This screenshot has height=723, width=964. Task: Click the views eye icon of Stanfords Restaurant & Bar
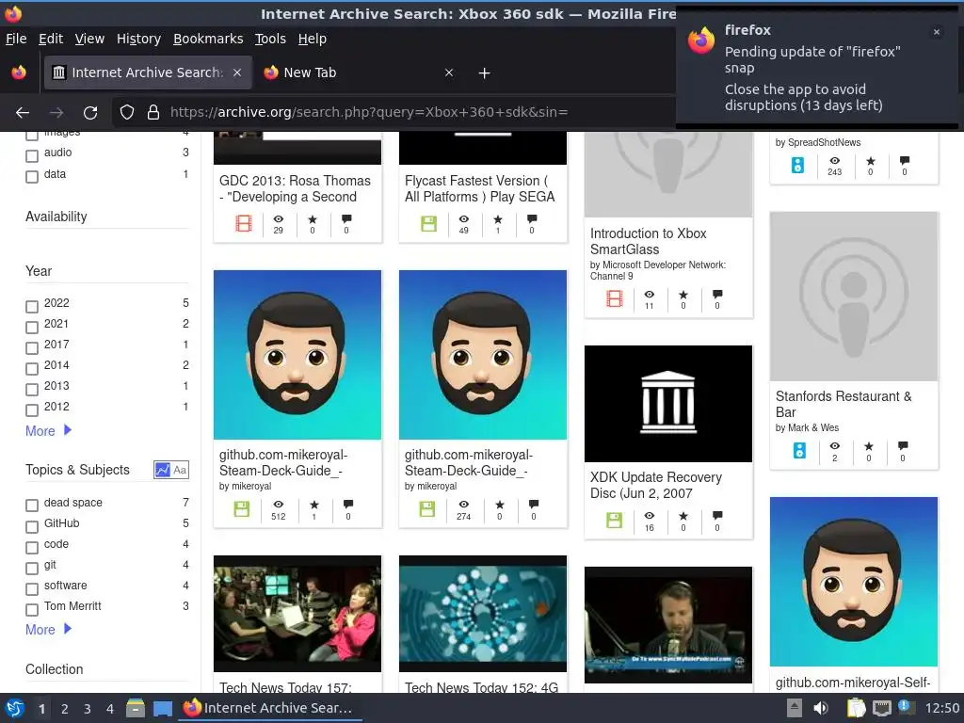[834, 445]
